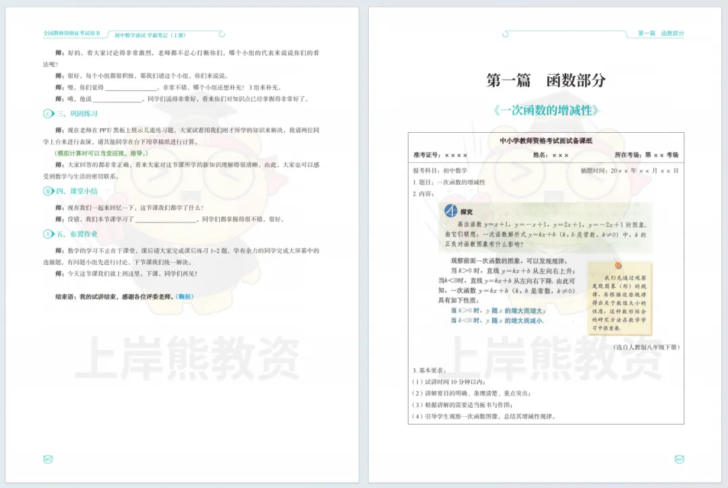The width and height of the screenshot is (728, 488).
Task: Click line 师：好的，看大家讨论得非常激烈
Action: pyautogui.click(x=181, y=59)
